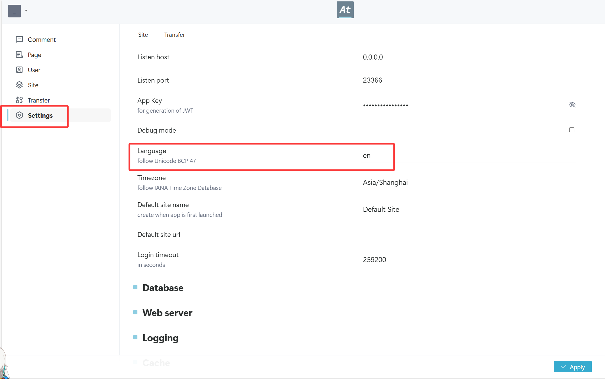Toggle App Key visibility eye icon

coord(572,105)
